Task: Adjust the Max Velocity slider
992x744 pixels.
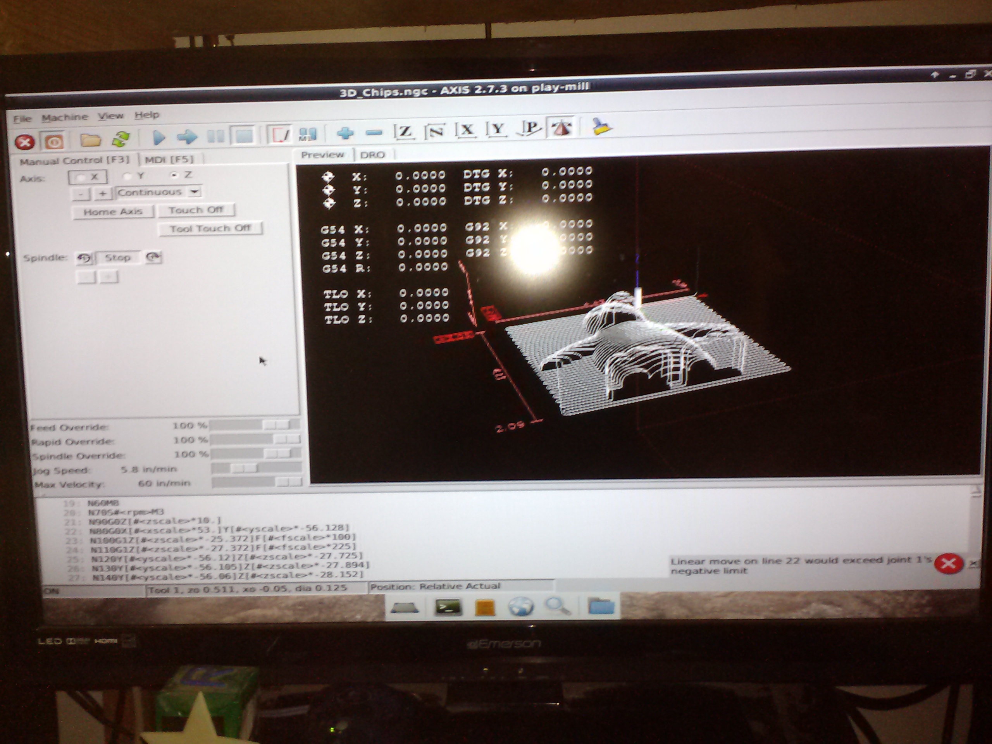Action: click(257, 482)
